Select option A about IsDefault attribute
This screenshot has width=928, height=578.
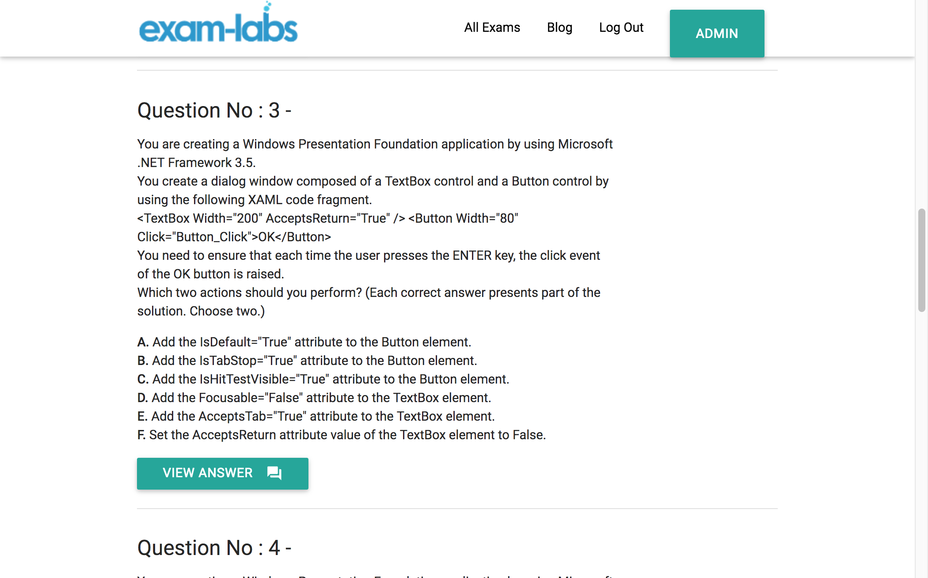tap(304, 342)
